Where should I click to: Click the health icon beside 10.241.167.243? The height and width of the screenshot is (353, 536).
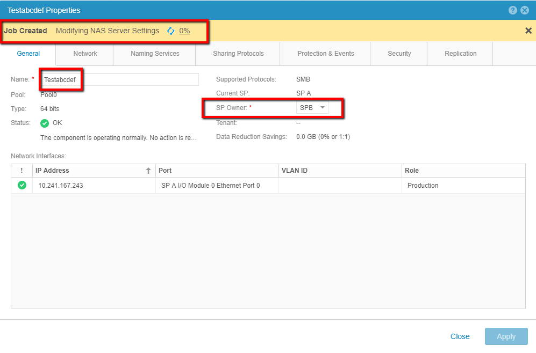(x=22, y=185)
